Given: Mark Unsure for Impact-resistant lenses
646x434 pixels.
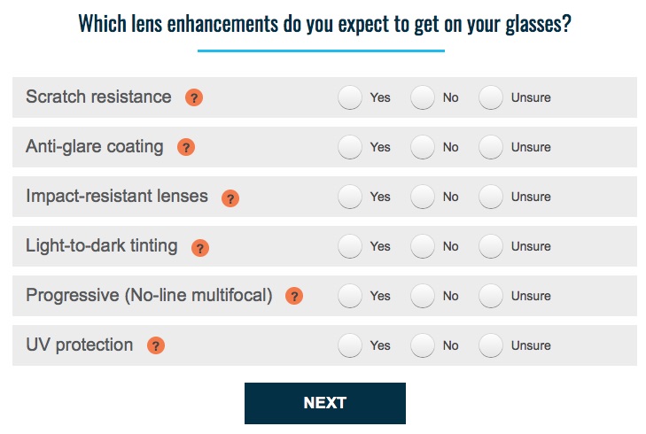Looking at the screenshot, I should click(x=491, y=197).
